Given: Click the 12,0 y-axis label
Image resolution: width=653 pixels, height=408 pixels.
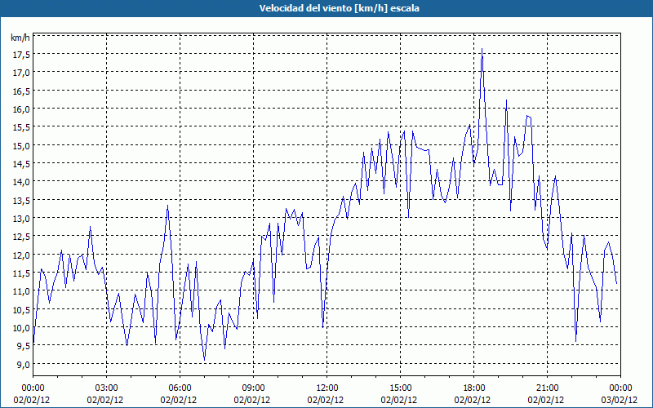Looking at the screenshot, I should tap(22, 255).
